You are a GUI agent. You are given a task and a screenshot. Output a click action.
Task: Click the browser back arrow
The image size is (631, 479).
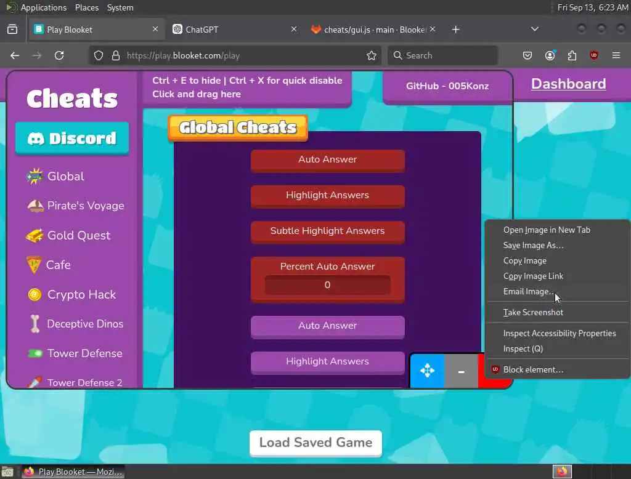pos(15,55)
